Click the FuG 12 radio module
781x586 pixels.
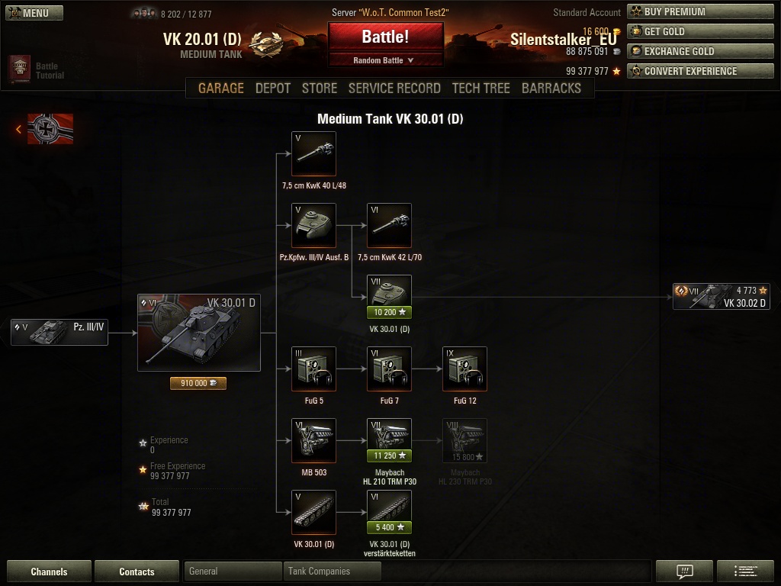[464, 369]
